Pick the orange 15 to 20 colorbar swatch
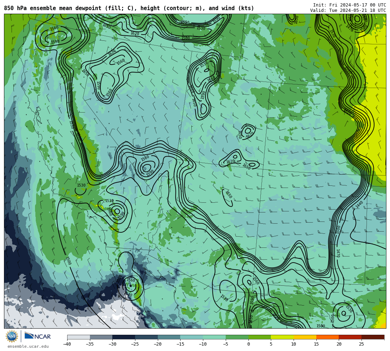The width and height of the screenshot is (390, 351). (328, 337)
